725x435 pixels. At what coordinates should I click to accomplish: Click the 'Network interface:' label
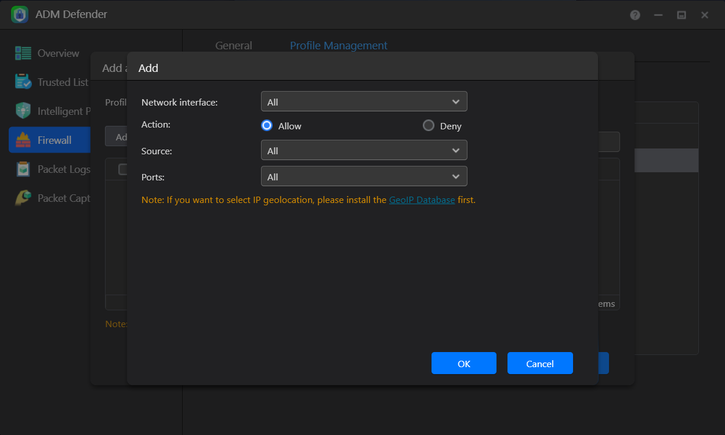click(x=180, y=102)
